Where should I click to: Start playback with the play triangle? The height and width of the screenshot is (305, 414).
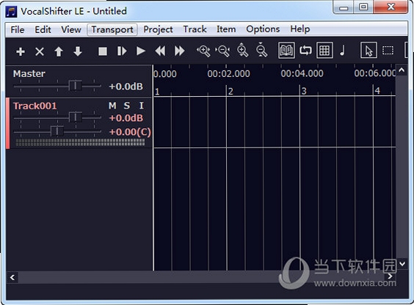[141, 51]
